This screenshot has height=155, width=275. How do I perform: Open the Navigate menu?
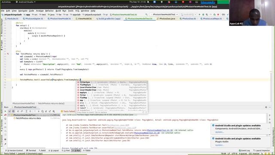(23, 11)
